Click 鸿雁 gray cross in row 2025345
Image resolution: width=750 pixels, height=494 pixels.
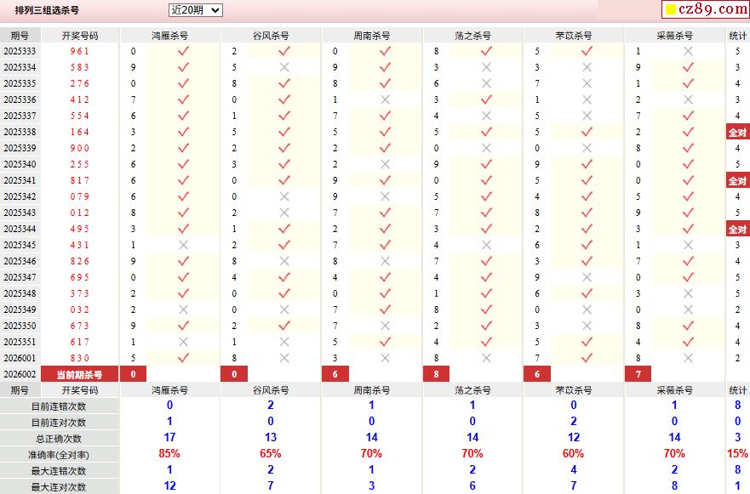click(183, 245)
